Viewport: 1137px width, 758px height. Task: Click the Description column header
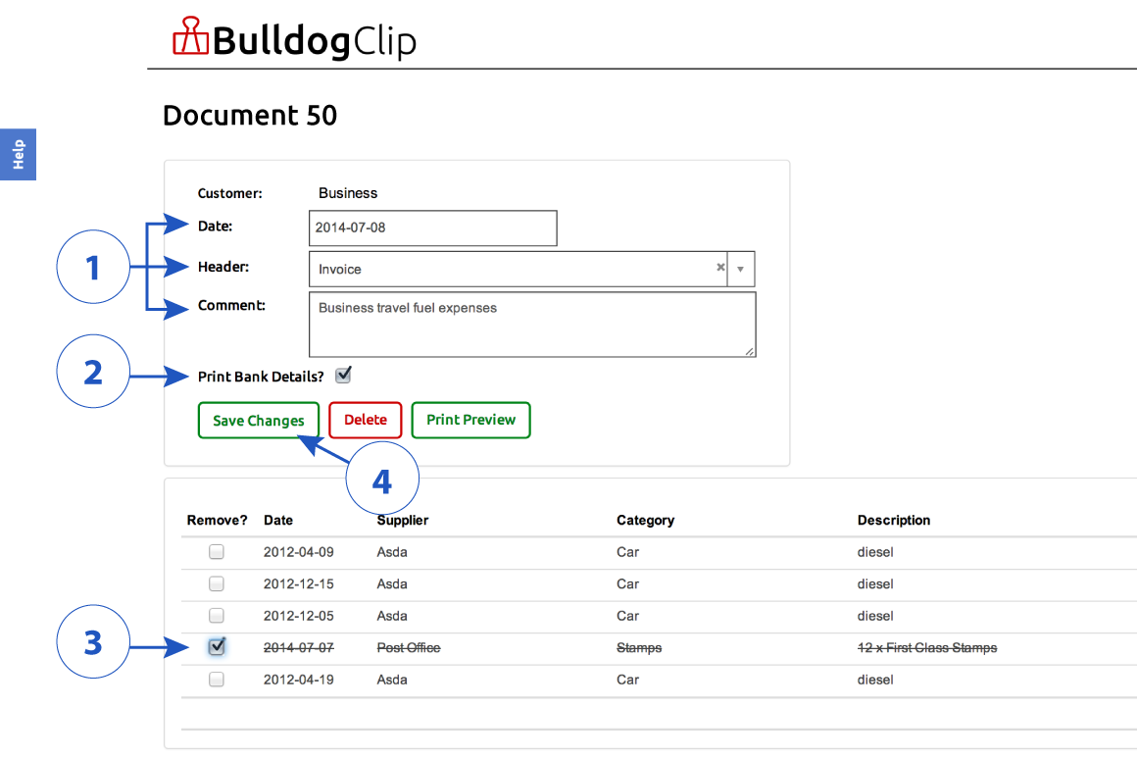[893, 520]
